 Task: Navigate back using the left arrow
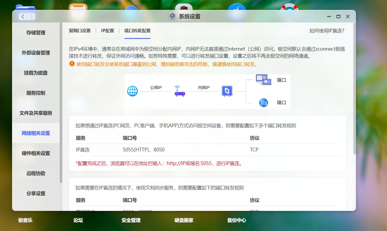[x=22, y=16]
